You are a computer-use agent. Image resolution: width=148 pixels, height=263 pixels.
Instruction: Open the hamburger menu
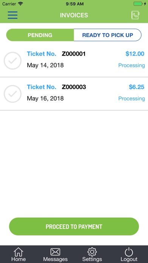(12, 15)
